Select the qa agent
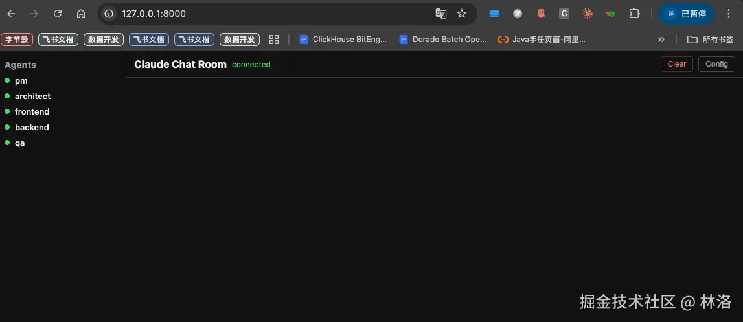The image size is (743, 322). 15,143
